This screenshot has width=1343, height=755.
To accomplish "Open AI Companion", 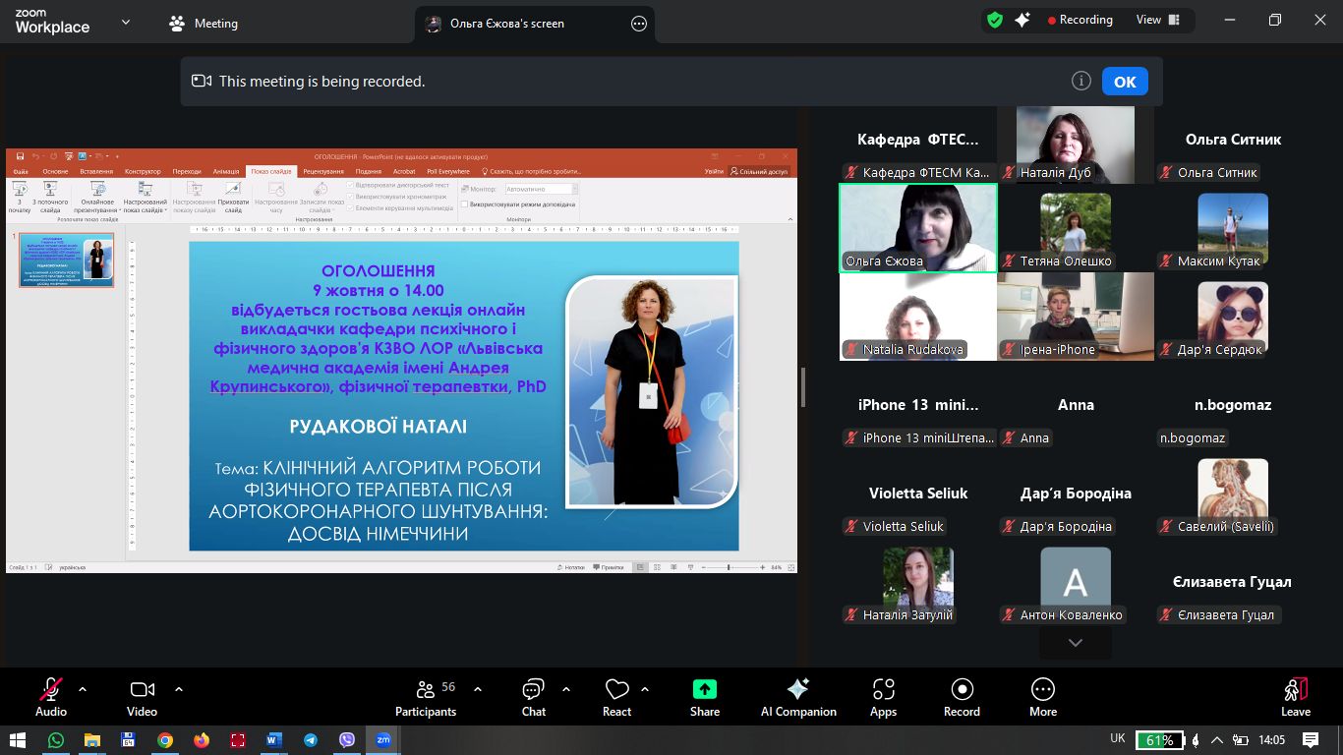I will 798,696.
